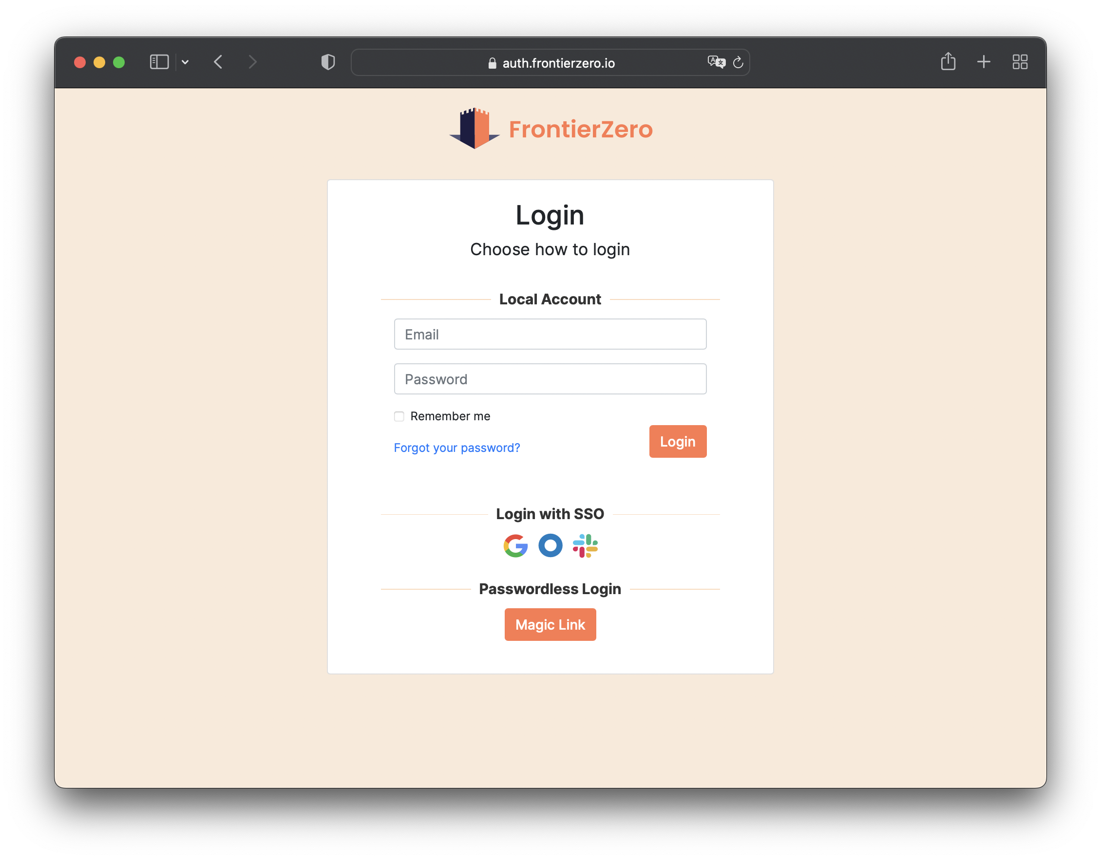Show the tab overview grid icon
The width and height of the screenshot is (1101, 860).
1020,62
